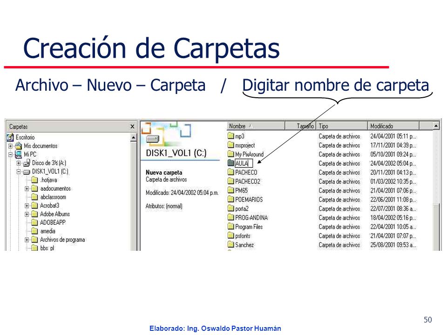The image size is (447, 335).
Task: Click the Acrobat3 folder icon
Action: point(34,205)
